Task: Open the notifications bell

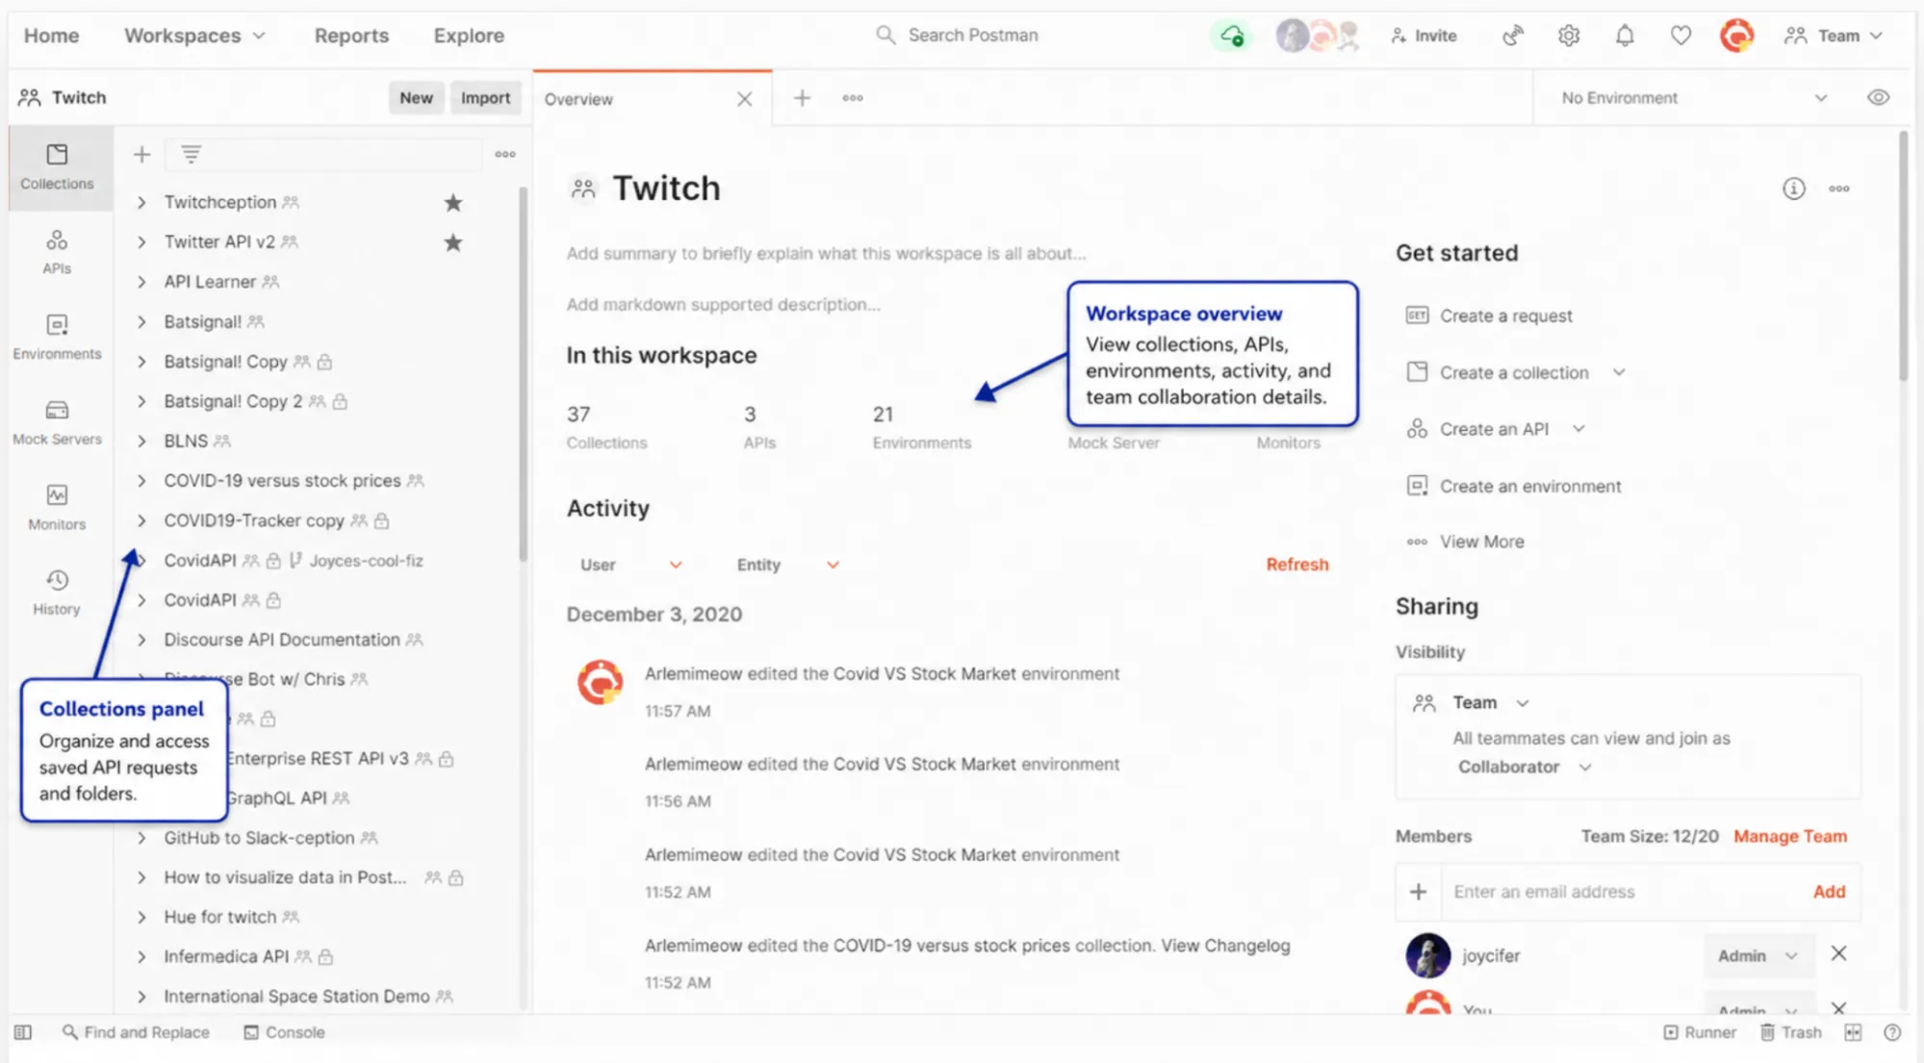Action: click(1625, 36)
